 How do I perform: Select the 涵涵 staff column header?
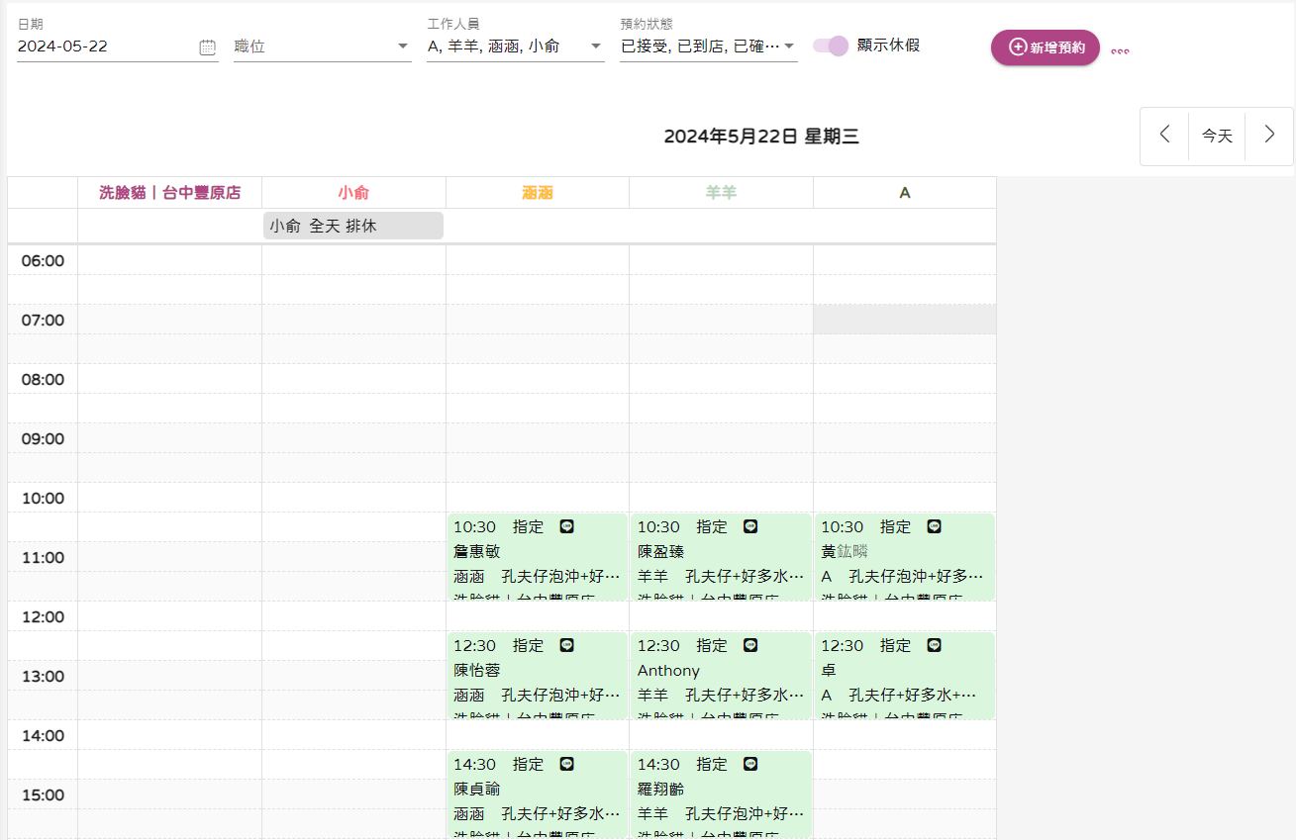pyautogui.click(x=538, y=193)
